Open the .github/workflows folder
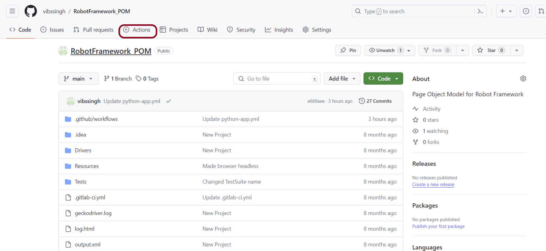This screenshot has width=546, height=251. click(96, 119)
